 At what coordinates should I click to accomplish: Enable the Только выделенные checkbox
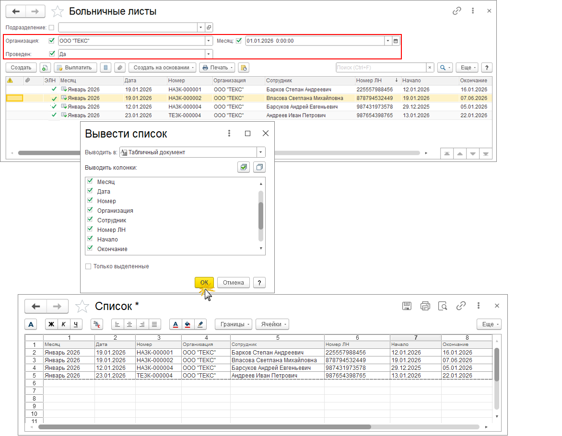coord(88,266)
